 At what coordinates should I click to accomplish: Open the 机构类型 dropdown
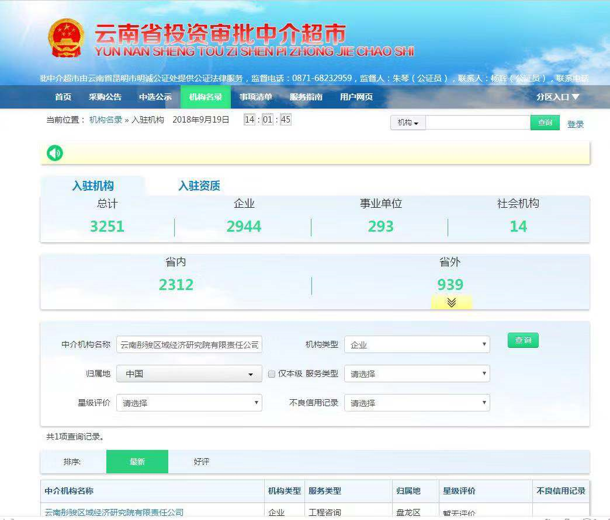tap(417, 345)
